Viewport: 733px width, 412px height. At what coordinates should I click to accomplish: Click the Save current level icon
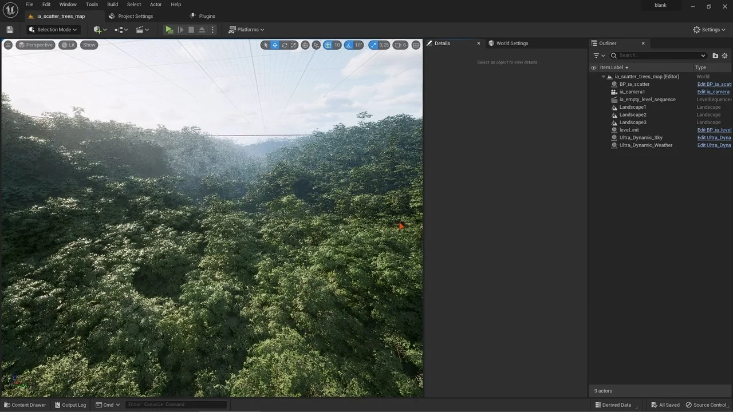click(9, 30)
